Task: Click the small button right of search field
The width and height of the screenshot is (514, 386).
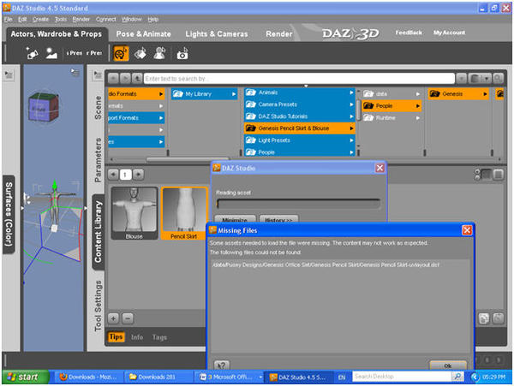Action: pyautogui.click(x=461, y=79)
